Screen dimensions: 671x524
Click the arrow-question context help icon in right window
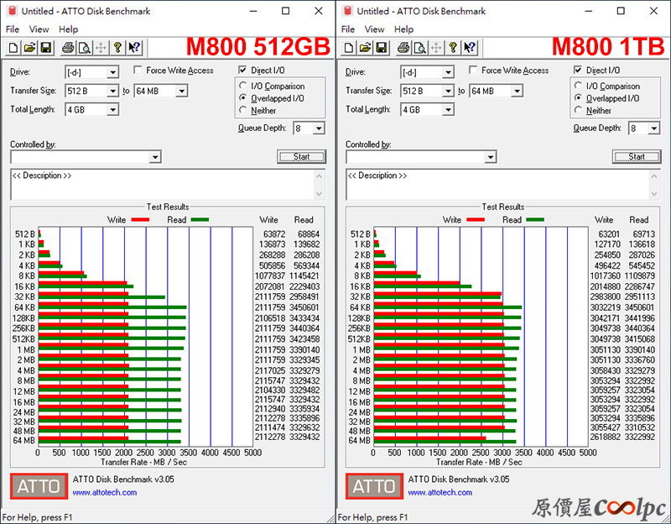pyautogui.click(x=470, y=48)
